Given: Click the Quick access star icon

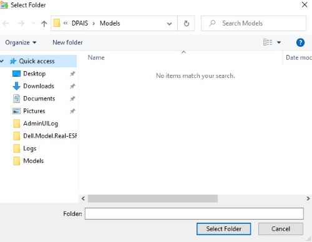Looking at the screenshot, I should click(13, 61).
